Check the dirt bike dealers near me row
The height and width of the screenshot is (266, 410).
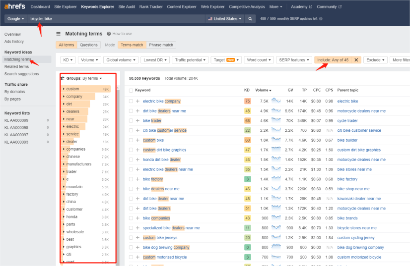pyautogui.click(x=131, y=111)
